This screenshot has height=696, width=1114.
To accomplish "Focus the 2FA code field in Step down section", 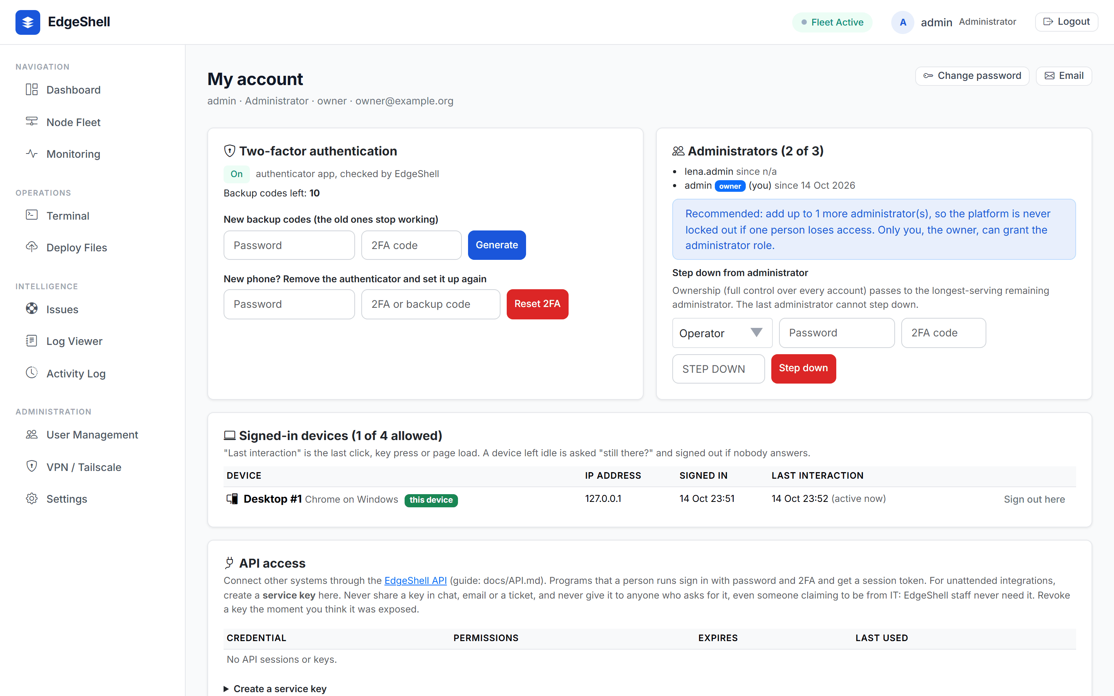I will click(x=944, y=333).
